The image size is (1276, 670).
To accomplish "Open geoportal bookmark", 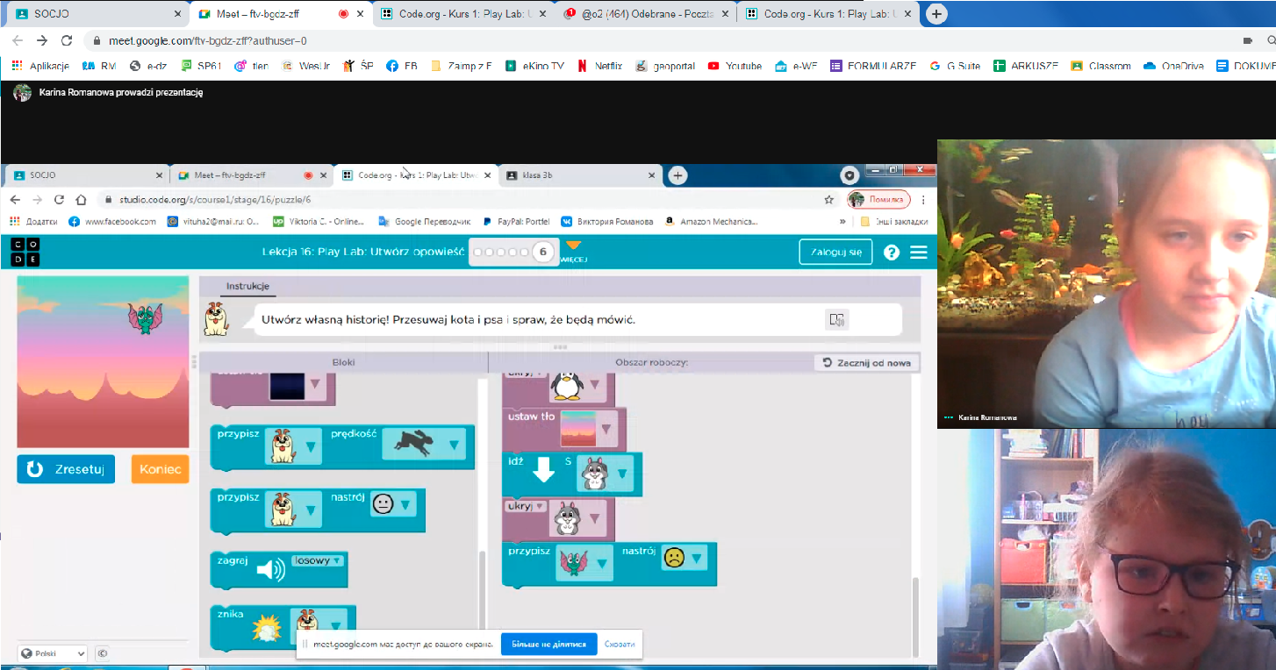I will click(666, 66).
